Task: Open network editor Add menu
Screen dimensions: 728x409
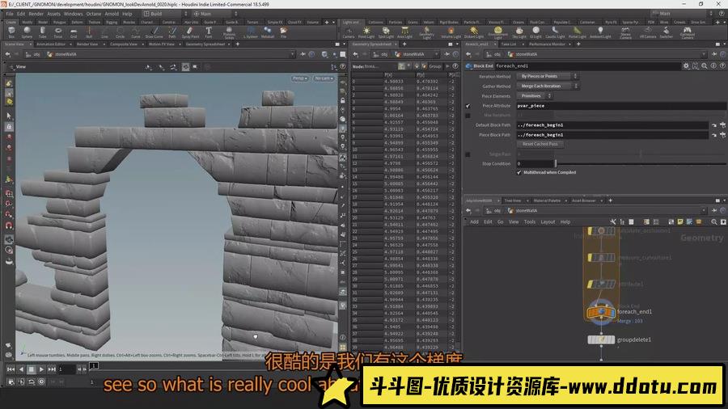Action: pos(474,221)
